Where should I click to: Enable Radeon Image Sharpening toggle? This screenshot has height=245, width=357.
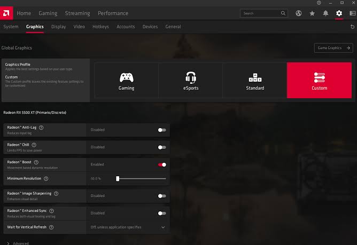tap(162, 196)
